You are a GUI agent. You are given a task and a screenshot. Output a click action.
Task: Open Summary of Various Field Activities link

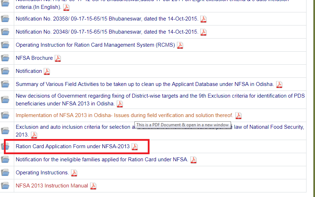145,84
